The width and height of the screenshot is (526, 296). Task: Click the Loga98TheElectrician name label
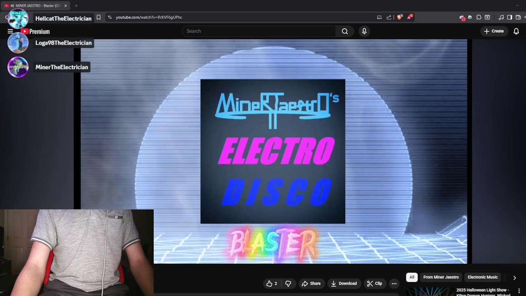63,43
